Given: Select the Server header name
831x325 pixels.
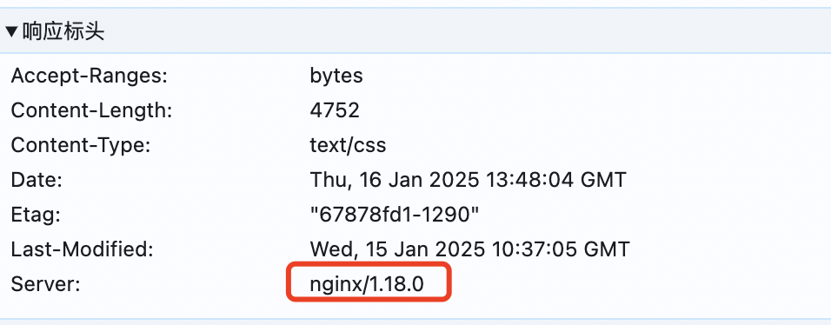Looking at the screenshot, I should coord(45,284).
